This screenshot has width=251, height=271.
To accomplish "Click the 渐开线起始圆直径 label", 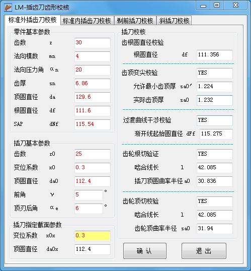I will coord(158,134).
